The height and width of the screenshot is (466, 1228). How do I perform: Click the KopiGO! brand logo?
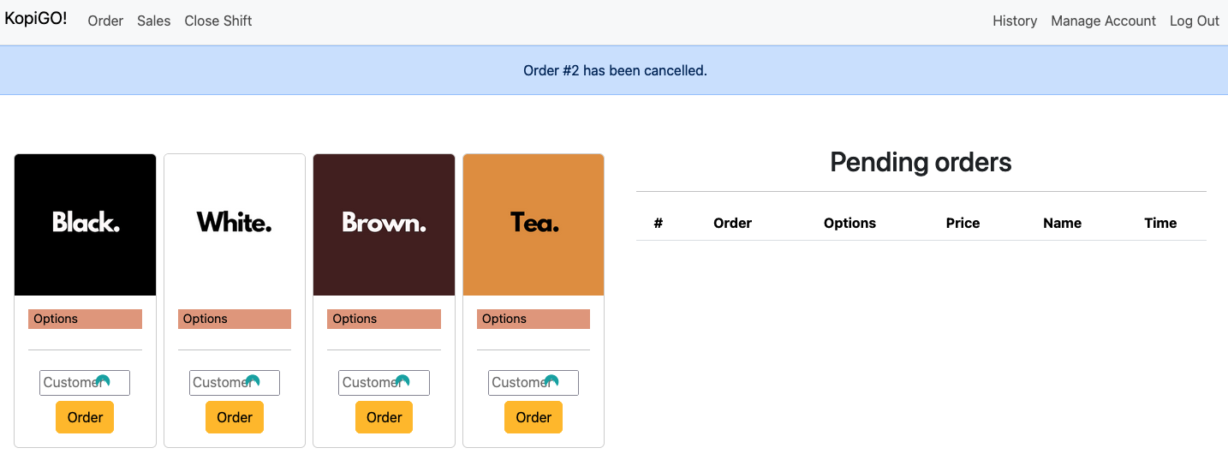point(36,19)
